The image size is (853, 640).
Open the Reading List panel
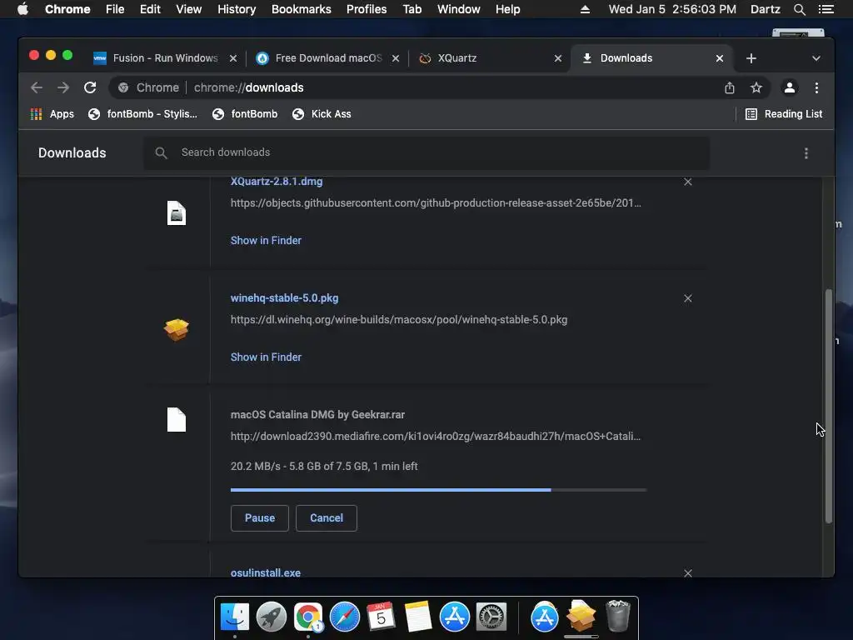pyautogui.click(x=784, y=114)
